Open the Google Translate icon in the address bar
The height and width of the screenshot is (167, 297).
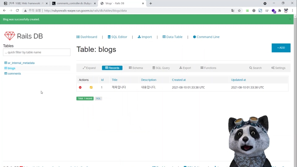[x=233, y=11]
